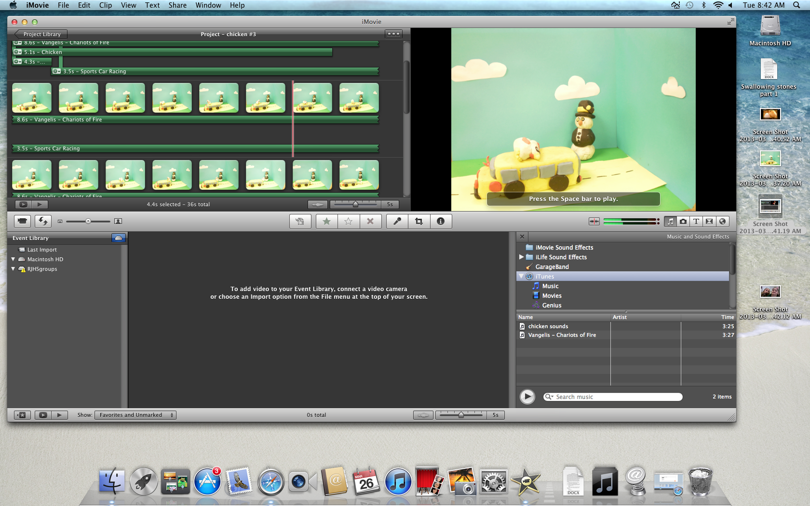Viewport: 810px width, 506px height.
Task: Play selected event full screen
Action: 43,415
